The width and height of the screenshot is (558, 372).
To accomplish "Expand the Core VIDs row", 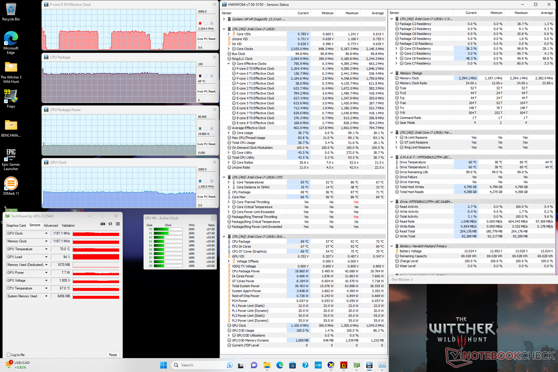I will (x=229, y=34).
